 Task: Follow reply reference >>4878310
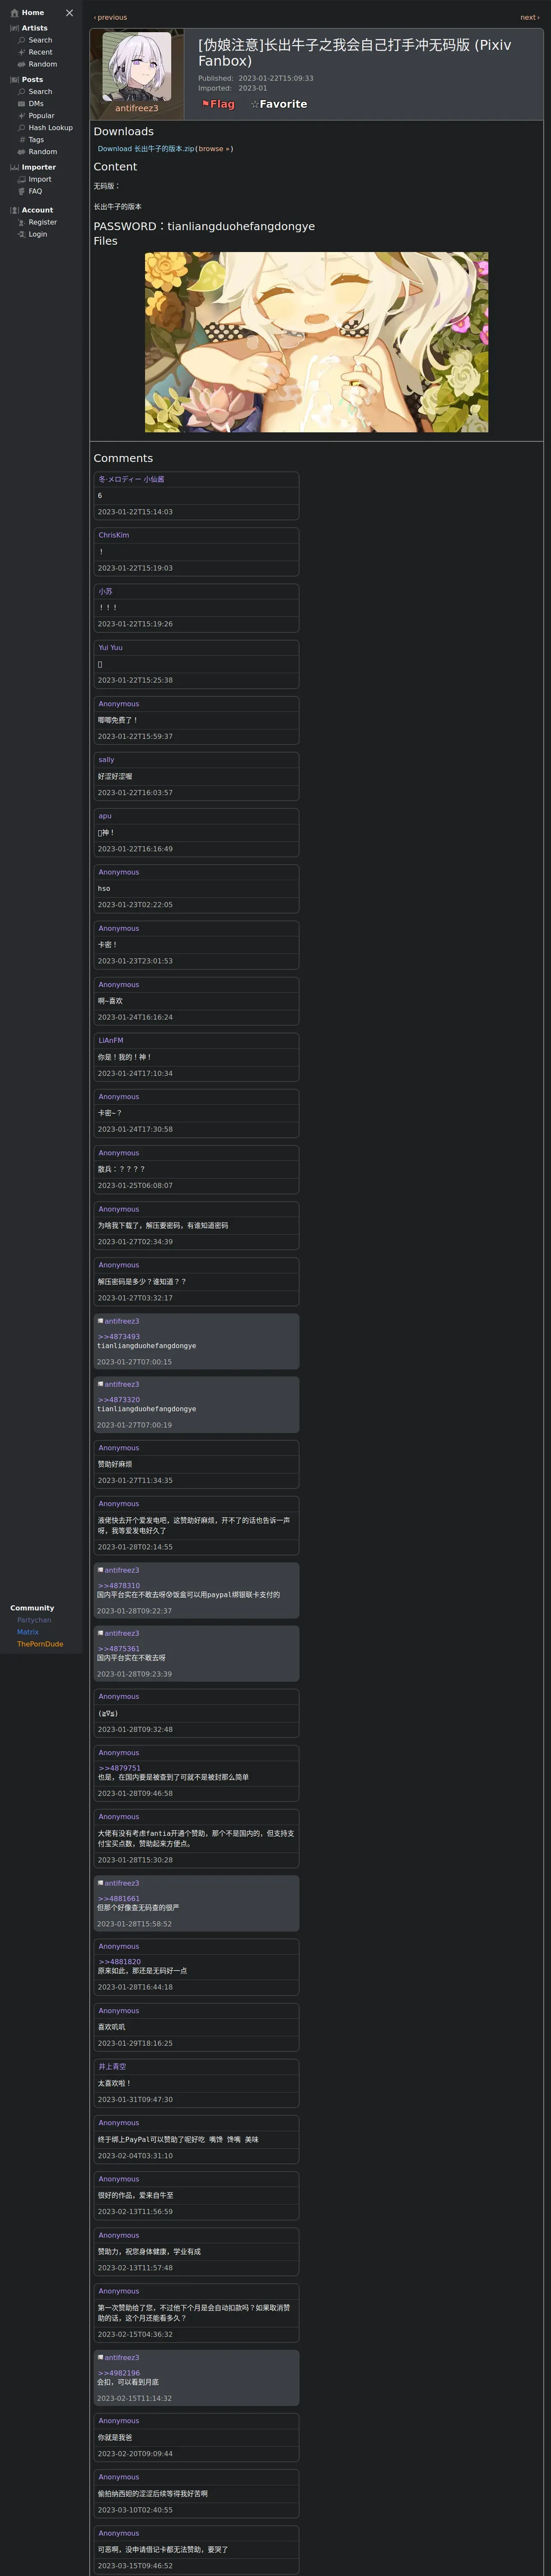tap(119, 1586)
